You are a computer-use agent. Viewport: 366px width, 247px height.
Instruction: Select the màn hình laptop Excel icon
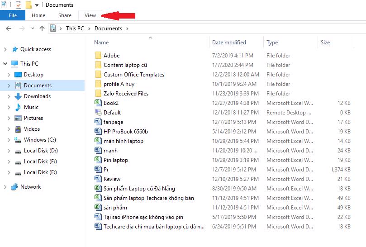pos(98,141)
